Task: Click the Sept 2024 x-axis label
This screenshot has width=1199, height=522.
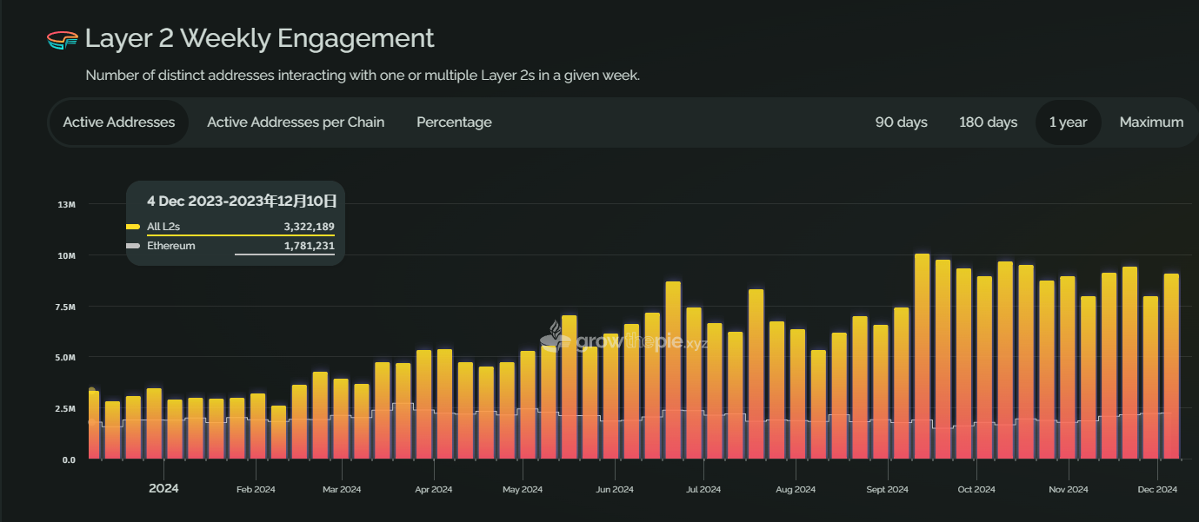Action: 887,490
